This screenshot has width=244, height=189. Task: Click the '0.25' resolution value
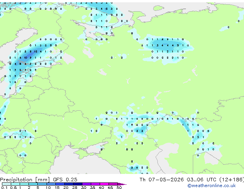(72, 180)
